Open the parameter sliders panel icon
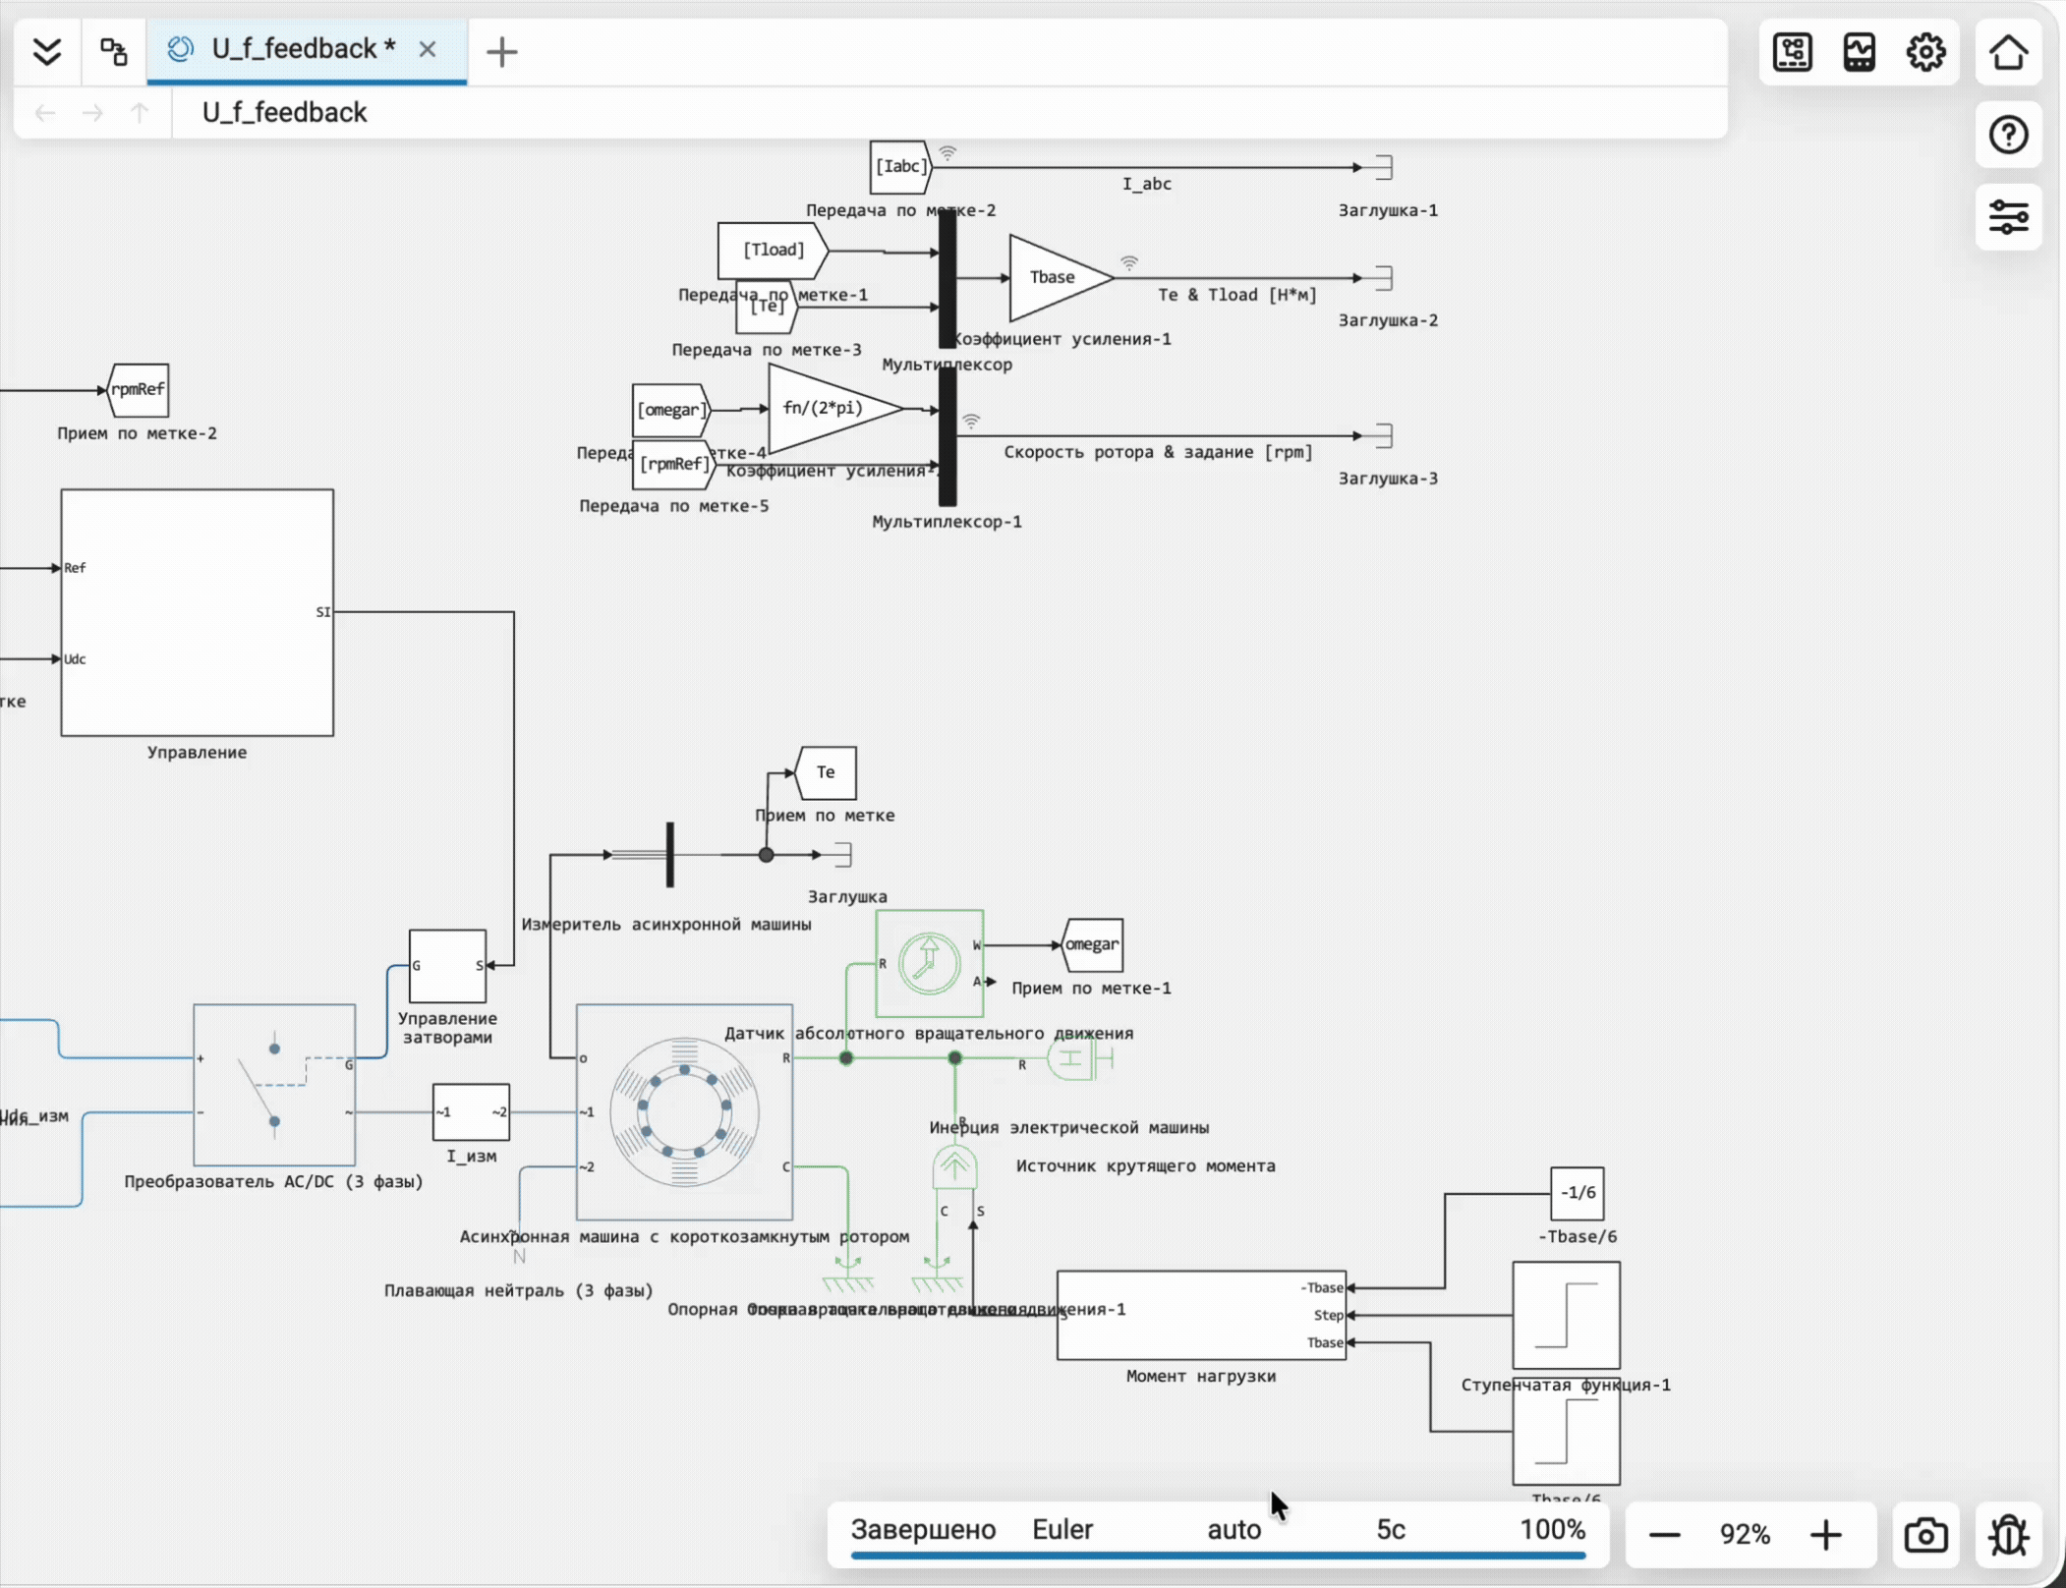Viewport: 2066px width, 1588px height. [2008, 216]
